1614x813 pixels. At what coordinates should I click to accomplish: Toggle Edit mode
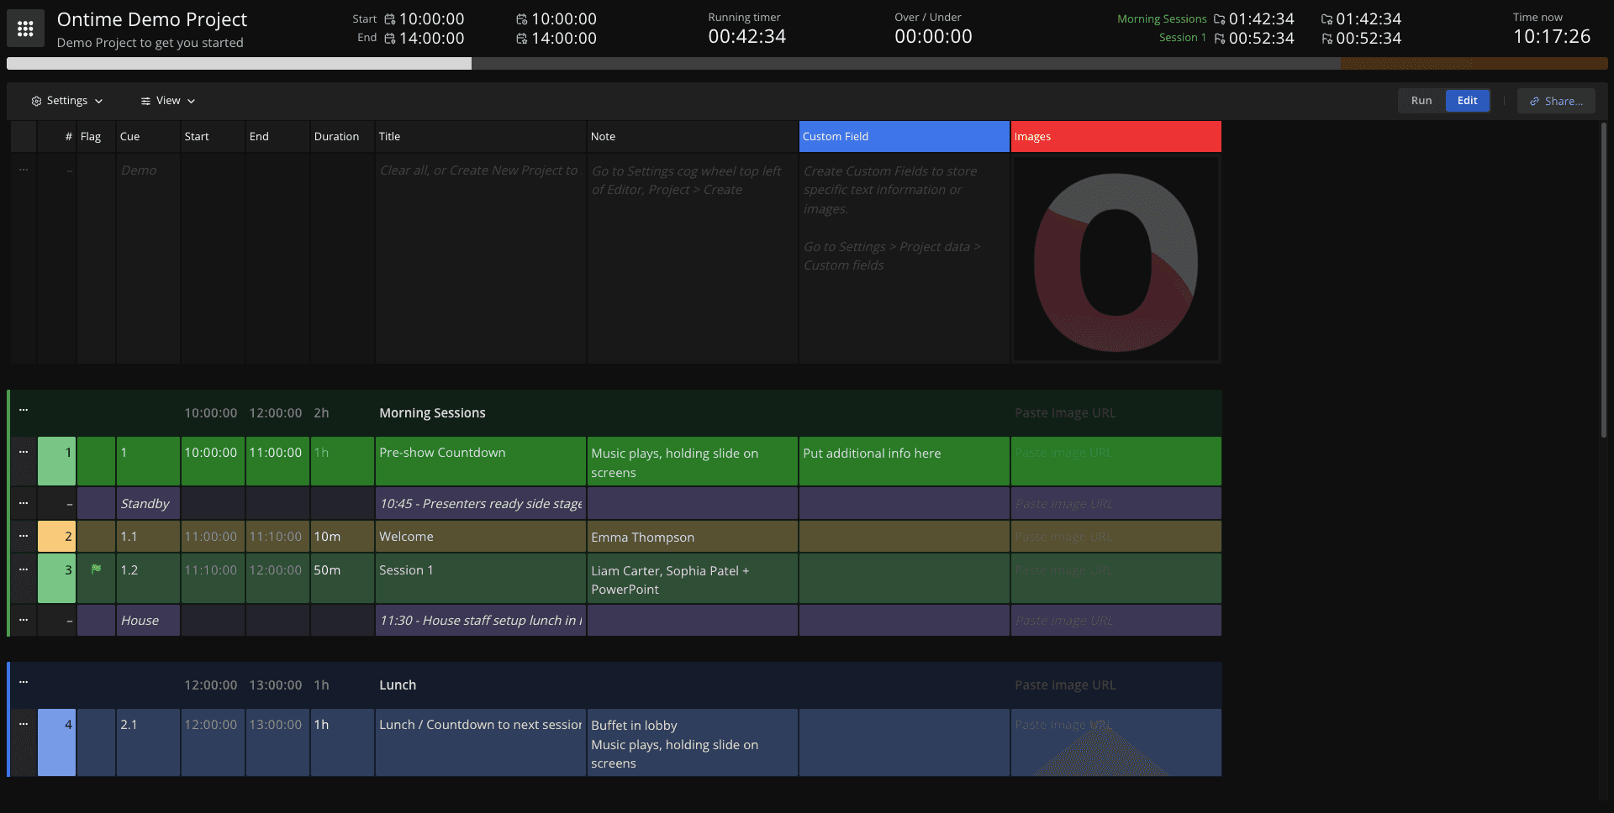[1467, 100]
